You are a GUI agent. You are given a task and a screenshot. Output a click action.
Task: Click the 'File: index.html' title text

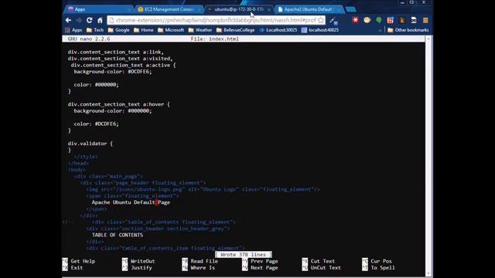point(215,39)
